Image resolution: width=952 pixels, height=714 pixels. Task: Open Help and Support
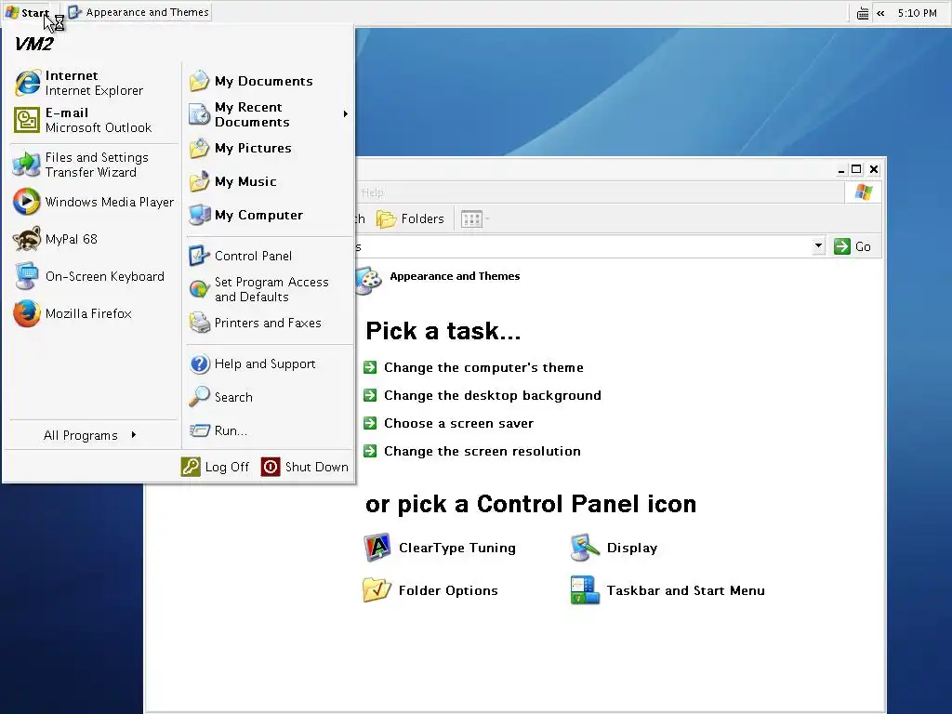click(x=269, y=364)
